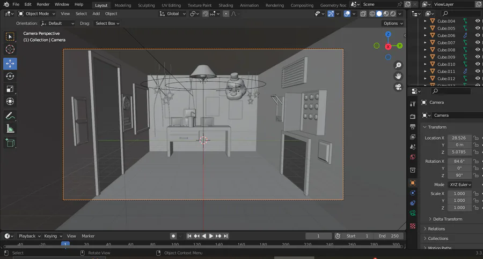Switch to the Shading workspace tab
The width and height of the screenshot is (483, 259).
[226, 5]
